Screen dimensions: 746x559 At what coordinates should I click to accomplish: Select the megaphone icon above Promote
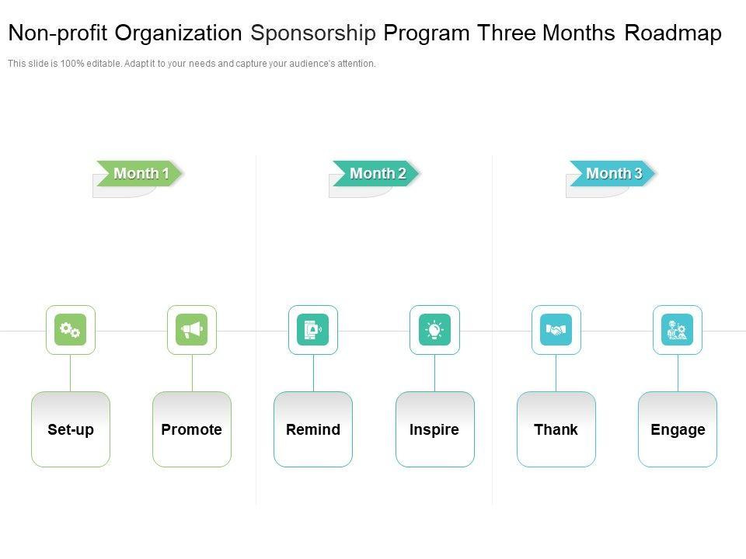192,330
